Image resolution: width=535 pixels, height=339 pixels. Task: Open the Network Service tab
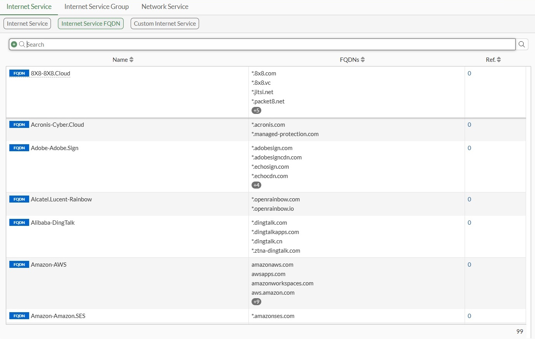pos(165,7)
